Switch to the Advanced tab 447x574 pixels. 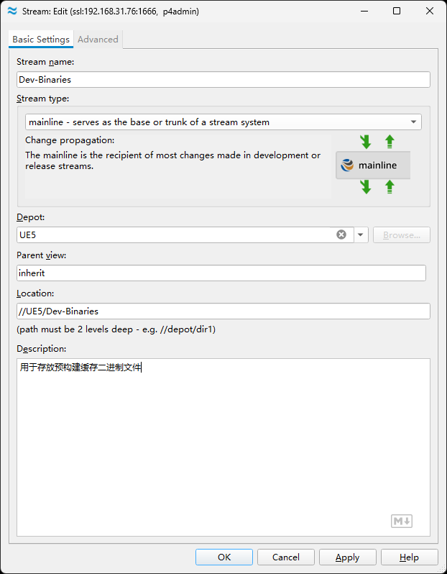[x=98, y=39]
